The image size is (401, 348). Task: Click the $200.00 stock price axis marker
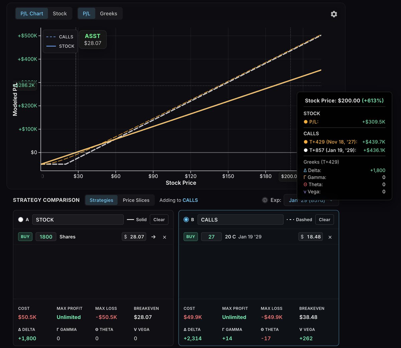click(289, 176)
